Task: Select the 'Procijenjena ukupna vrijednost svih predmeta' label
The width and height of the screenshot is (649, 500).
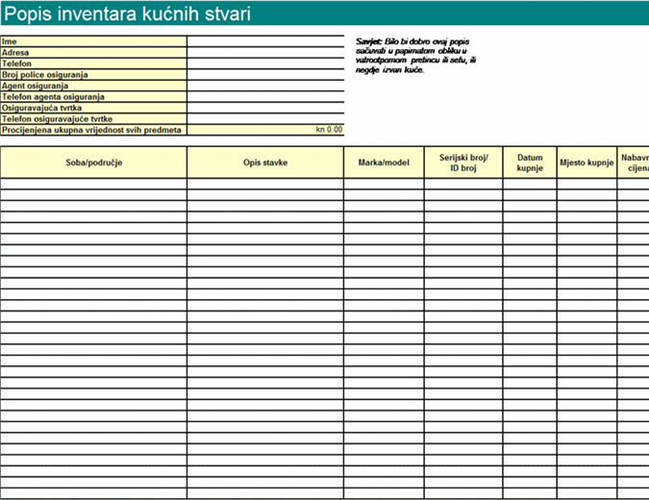Action: click(x=93, y=130)
